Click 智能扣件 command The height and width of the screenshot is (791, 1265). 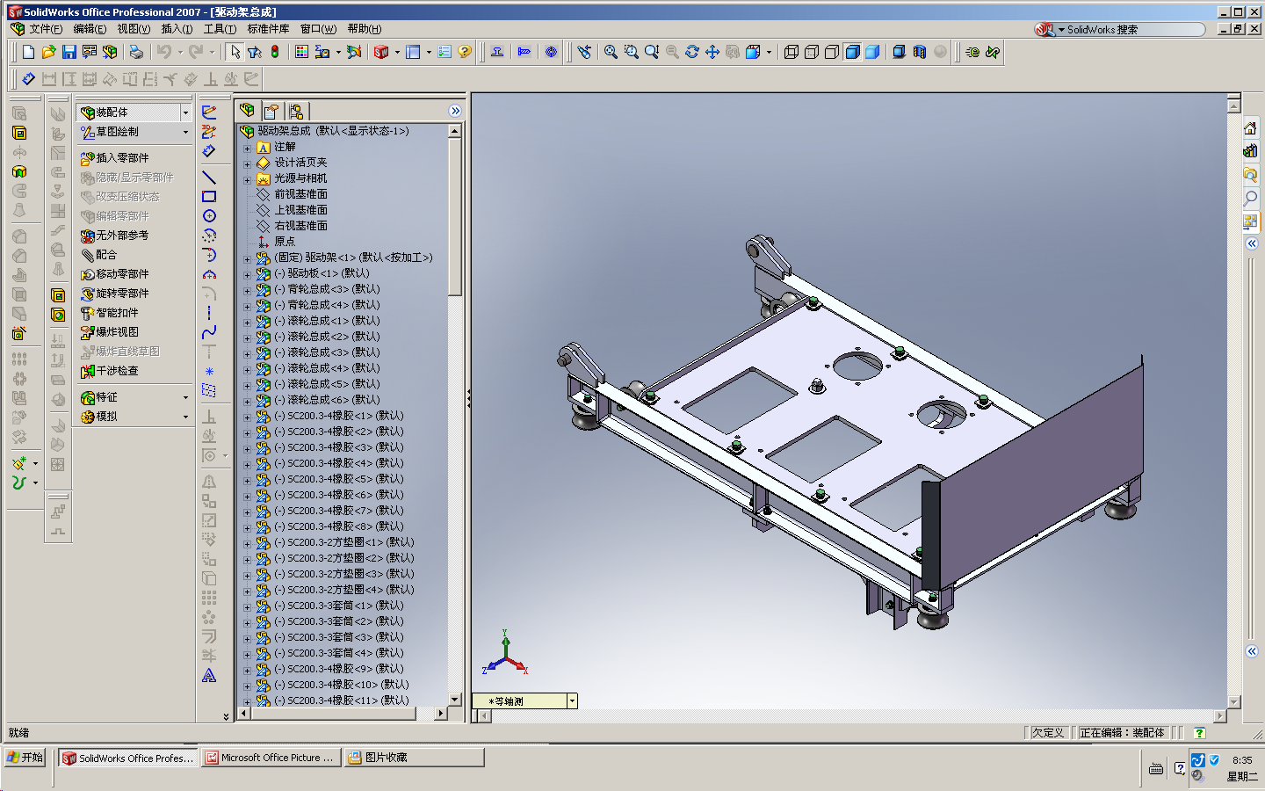[x=109, y=313]
